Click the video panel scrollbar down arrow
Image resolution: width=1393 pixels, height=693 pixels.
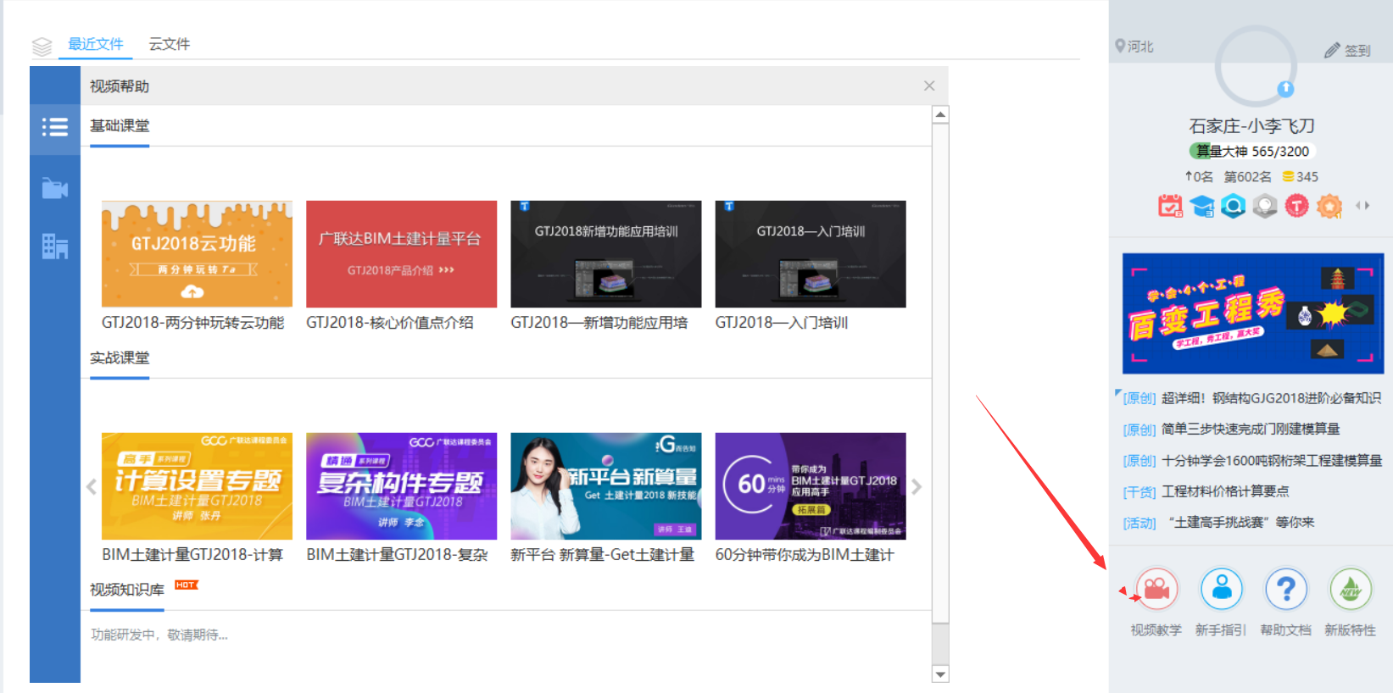[940, 674]
